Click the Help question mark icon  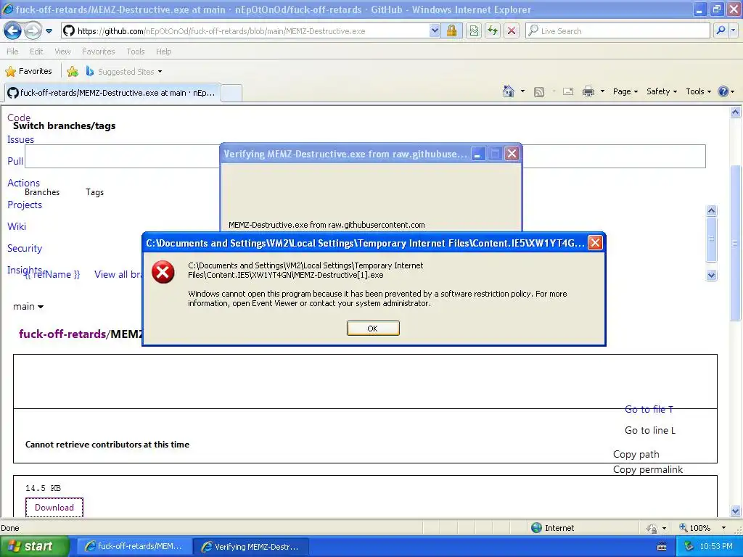(723, 91)
